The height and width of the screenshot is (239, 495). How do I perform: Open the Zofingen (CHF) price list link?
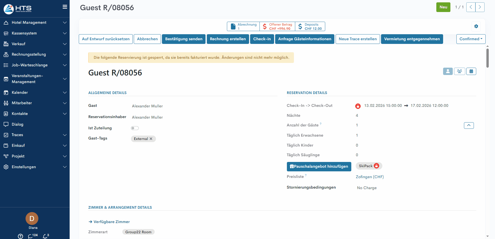click(370, 177)
